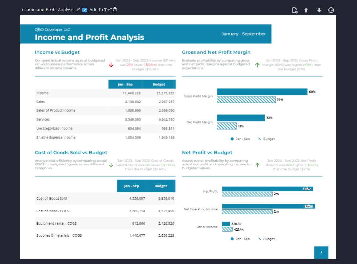
Task: Click the red down arrow in Income vs Budget
Action: click(111, 65)
